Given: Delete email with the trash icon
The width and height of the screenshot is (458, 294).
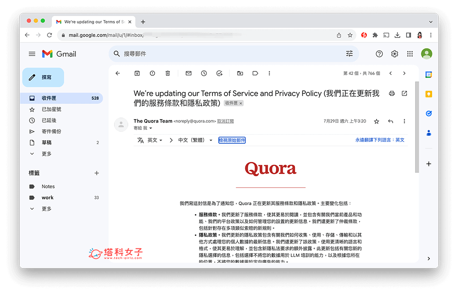Looking at the screenshot, I should [x=168, y=74].
